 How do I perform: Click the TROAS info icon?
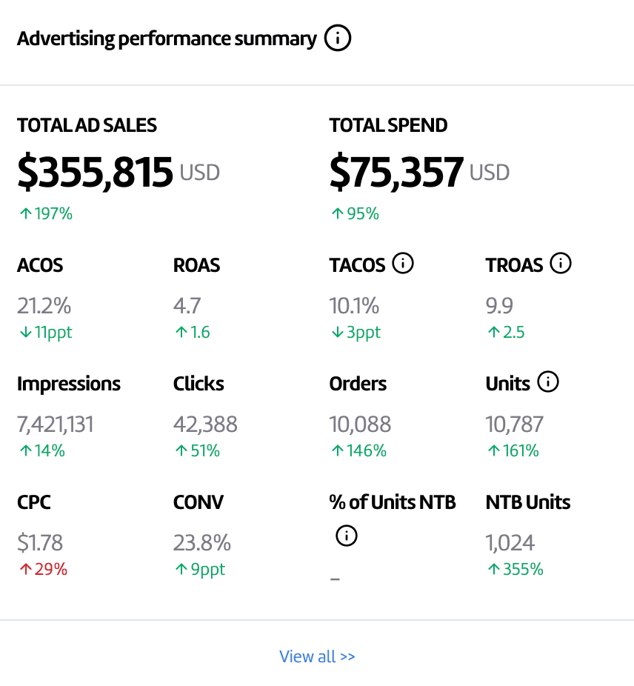click(561, 263)
